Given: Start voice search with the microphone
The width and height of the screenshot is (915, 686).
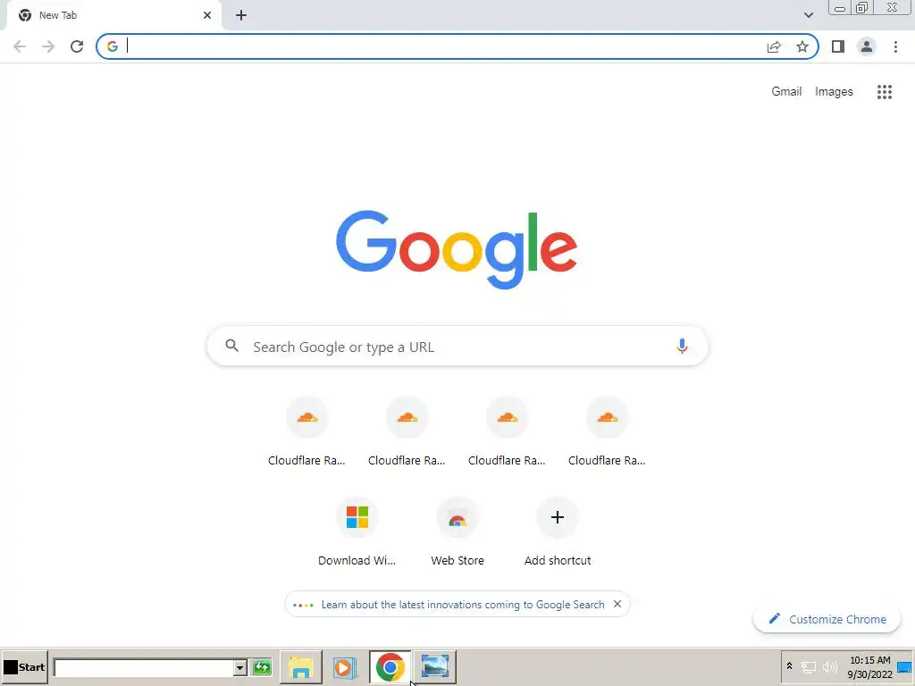Looking at the screenshot, I should pos(682,346).
